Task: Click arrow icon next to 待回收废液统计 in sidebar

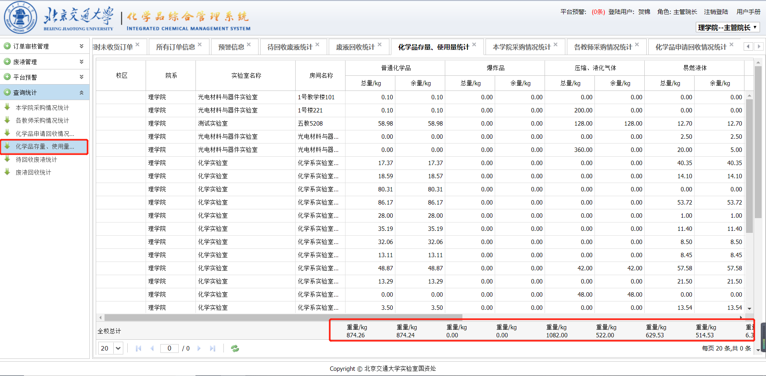Action: (7, 159)
